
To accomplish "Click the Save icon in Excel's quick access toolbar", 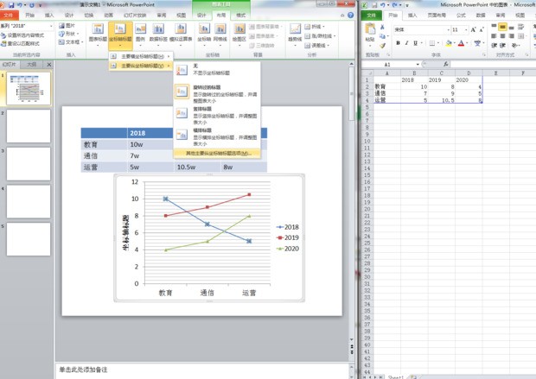I will [x=374, y=5].
